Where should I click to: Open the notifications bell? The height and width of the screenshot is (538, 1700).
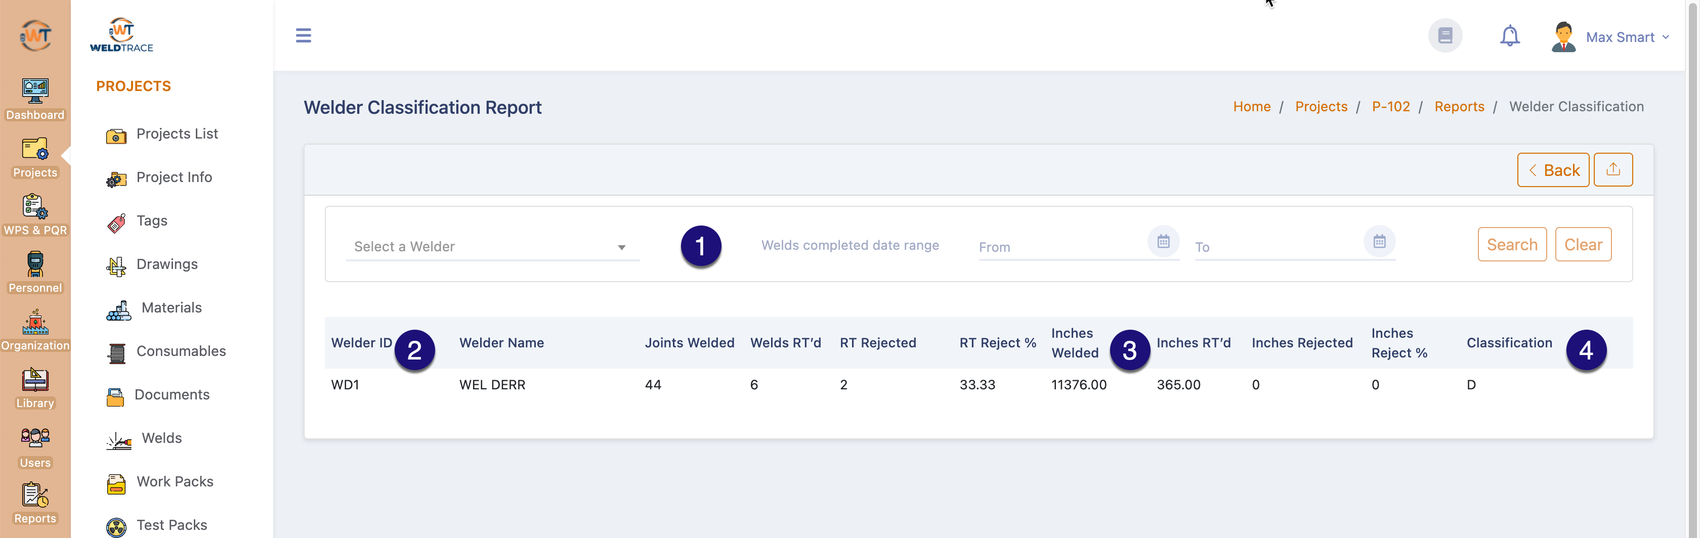[x=1509, y=35]
